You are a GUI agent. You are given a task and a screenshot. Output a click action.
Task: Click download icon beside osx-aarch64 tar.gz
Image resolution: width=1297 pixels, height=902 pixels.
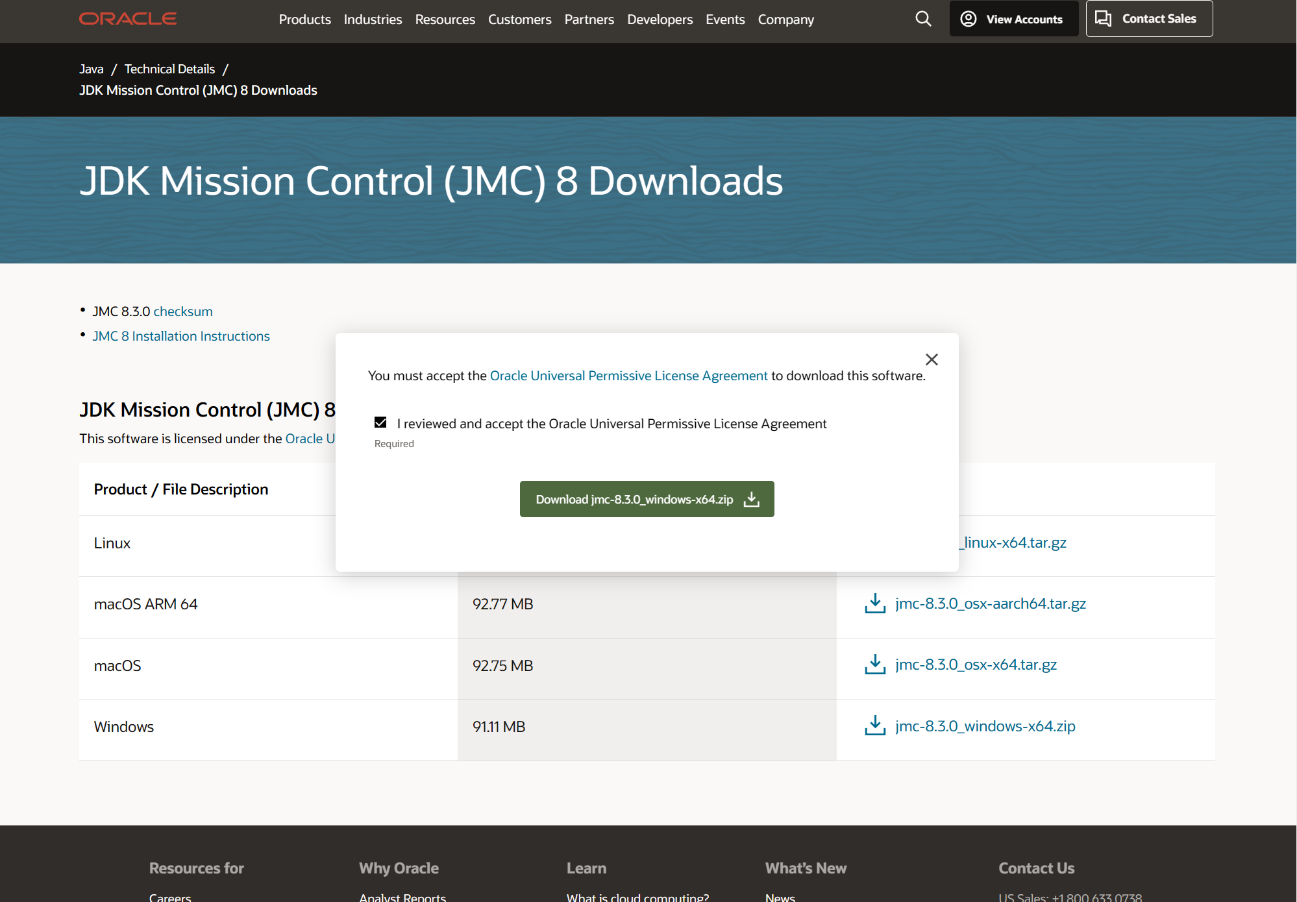tap(875, 603)
